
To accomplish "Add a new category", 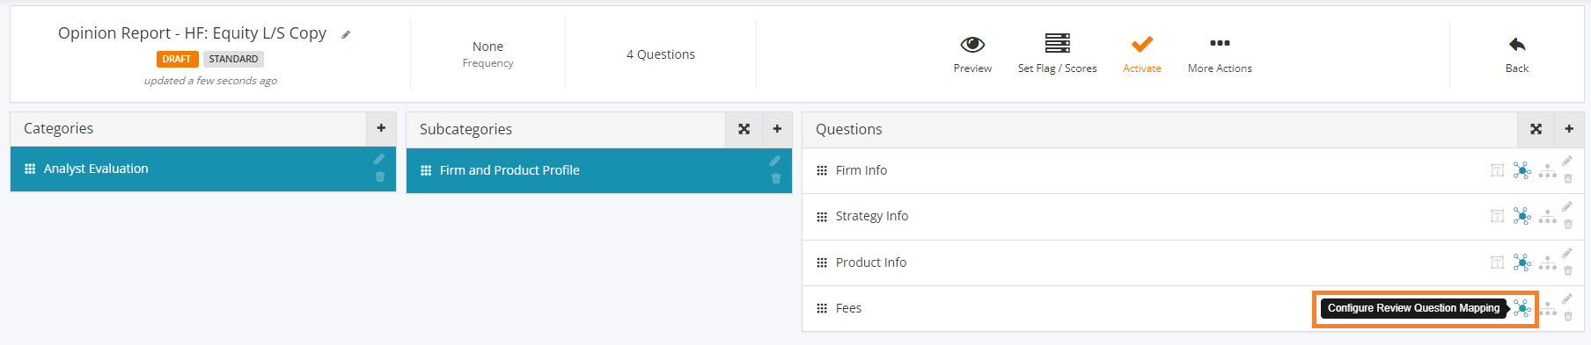I will tap(381, 128).
